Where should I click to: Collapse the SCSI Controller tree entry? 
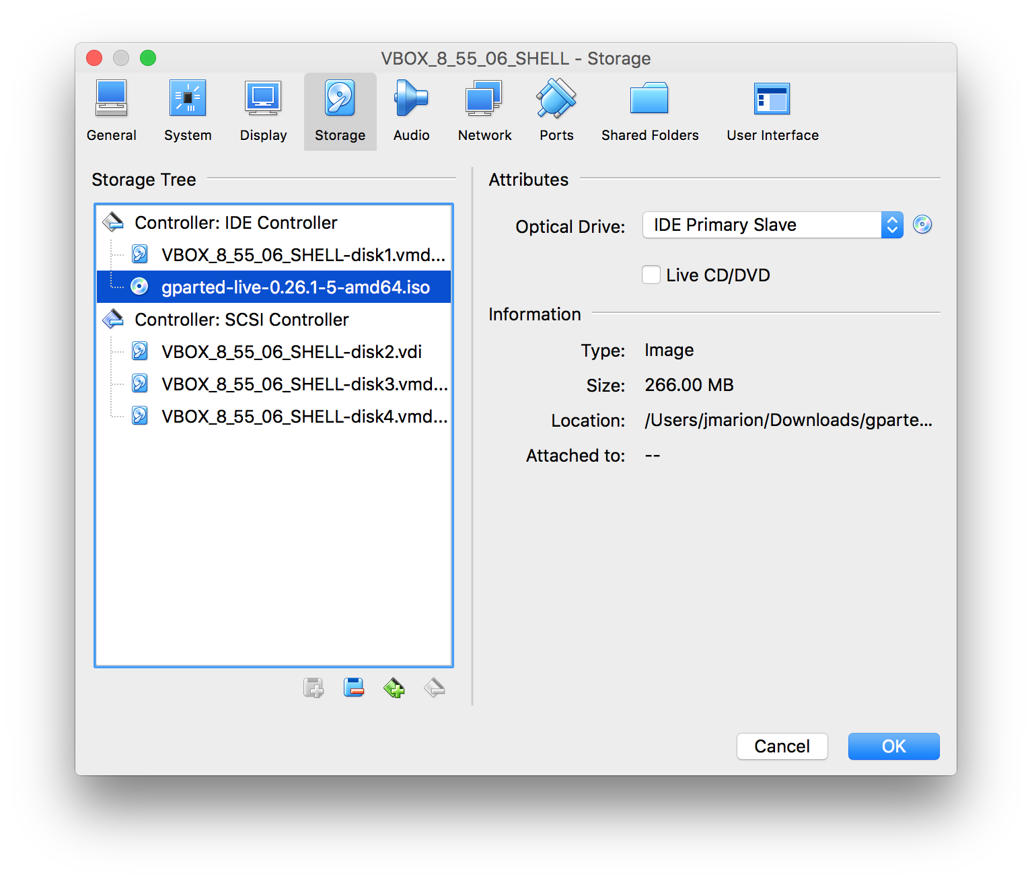pyautogui.click(x=113, y=319)
